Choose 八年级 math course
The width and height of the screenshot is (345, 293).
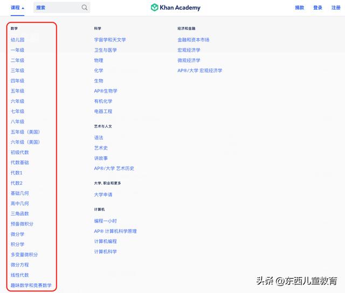18,122
